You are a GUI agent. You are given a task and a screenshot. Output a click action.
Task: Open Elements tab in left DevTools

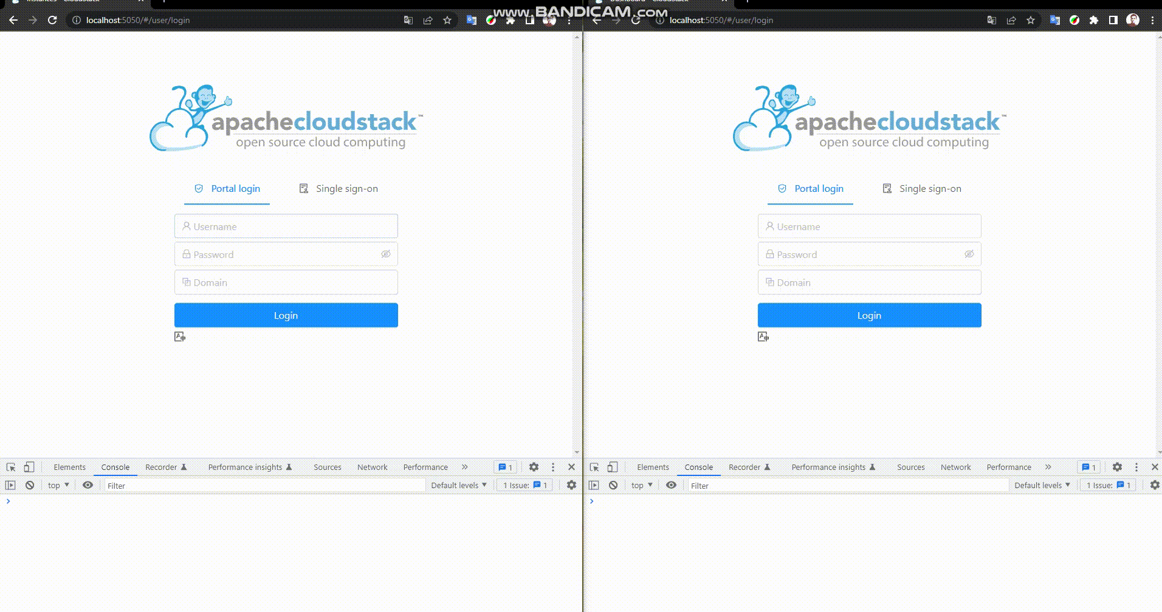pyautogui.click(x=69, y=467)
